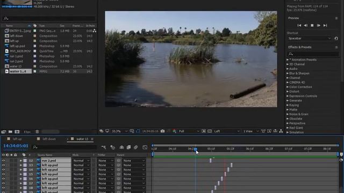Hide layer 17 with its eye icon
The width and height of the screenshot is (344, 193).
(3, 183)
